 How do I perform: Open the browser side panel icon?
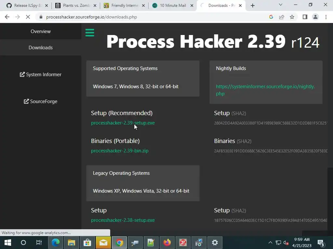click(x=305, y=17)
